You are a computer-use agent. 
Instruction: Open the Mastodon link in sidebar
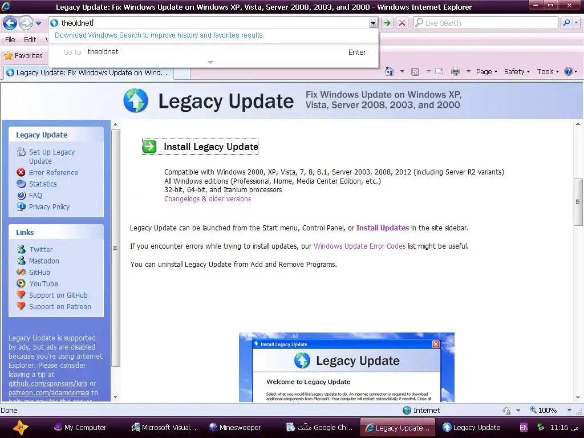click(x=44, y=261)
